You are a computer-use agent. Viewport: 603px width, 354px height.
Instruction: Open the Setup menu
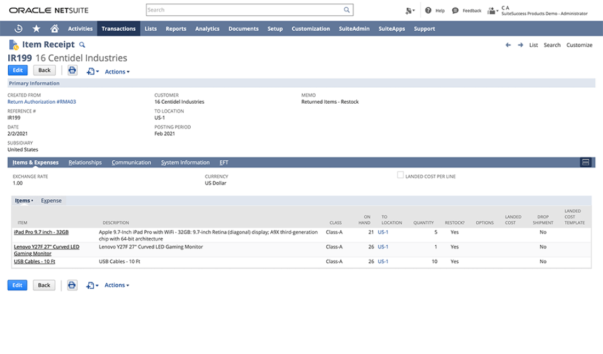275,29
